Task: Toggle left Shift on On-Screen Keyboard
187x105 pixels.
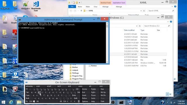Action: coord(27,98)
